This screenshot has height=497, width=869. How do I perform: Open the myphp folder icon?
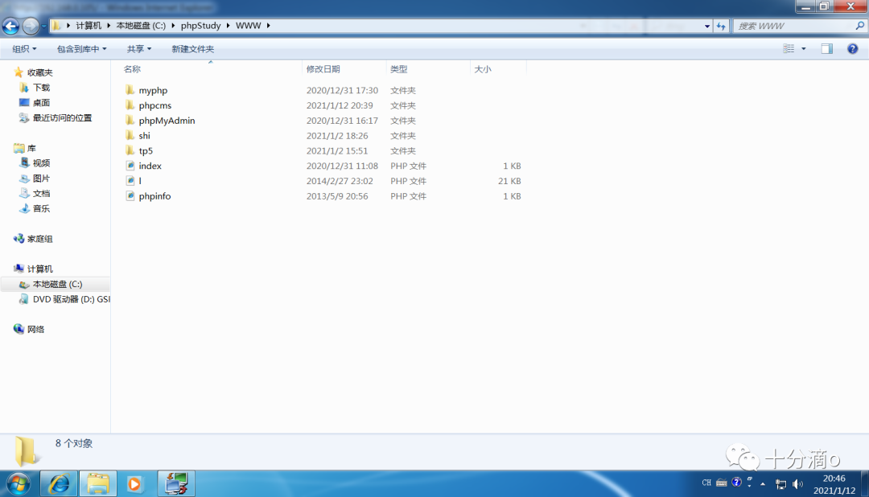coord(130,90)
